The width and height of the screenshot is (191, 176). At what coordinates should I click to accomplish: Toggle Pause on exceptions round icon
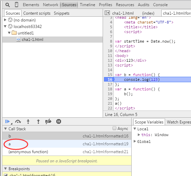pyautogui.click(x=59, y=121)
